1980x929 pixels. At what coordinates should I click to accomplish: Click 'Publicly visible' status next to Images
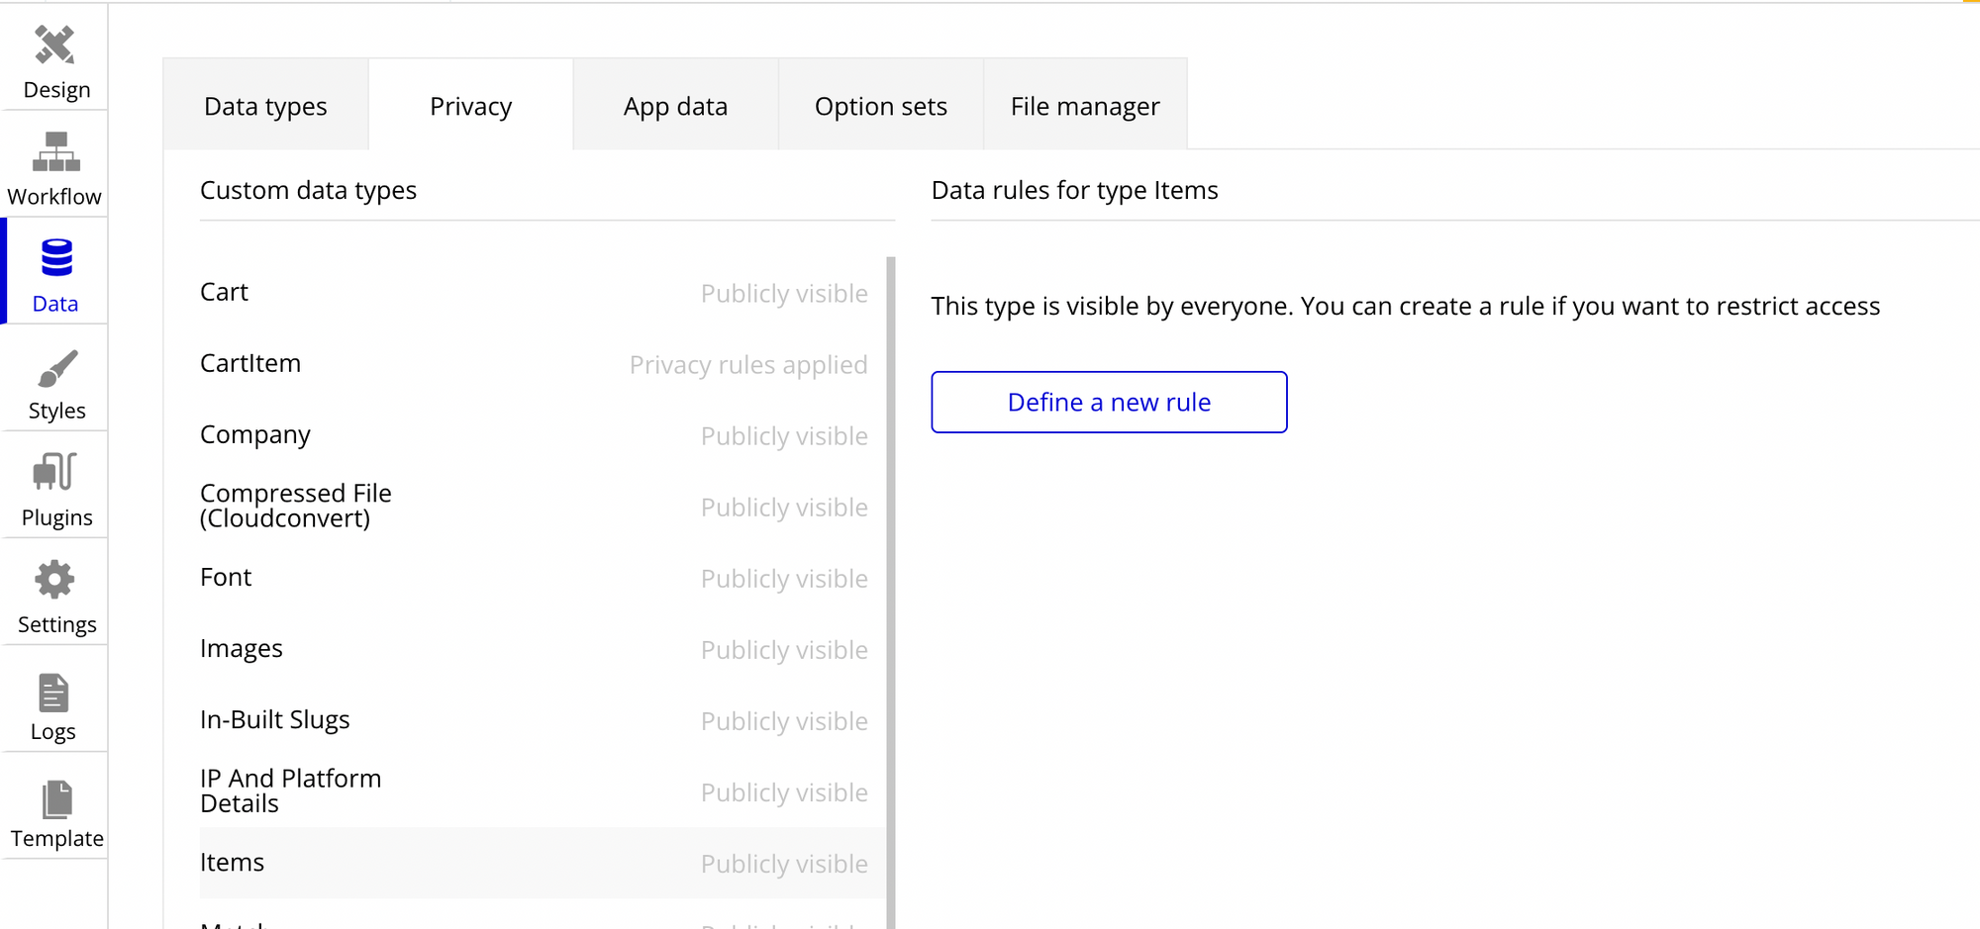[784, 650]
